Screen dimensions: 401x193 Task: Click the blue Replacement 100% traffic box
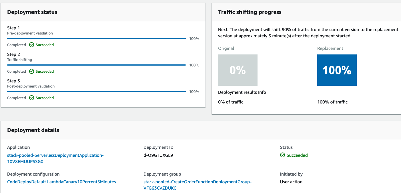pyautogui.click(x=337, y=70)
